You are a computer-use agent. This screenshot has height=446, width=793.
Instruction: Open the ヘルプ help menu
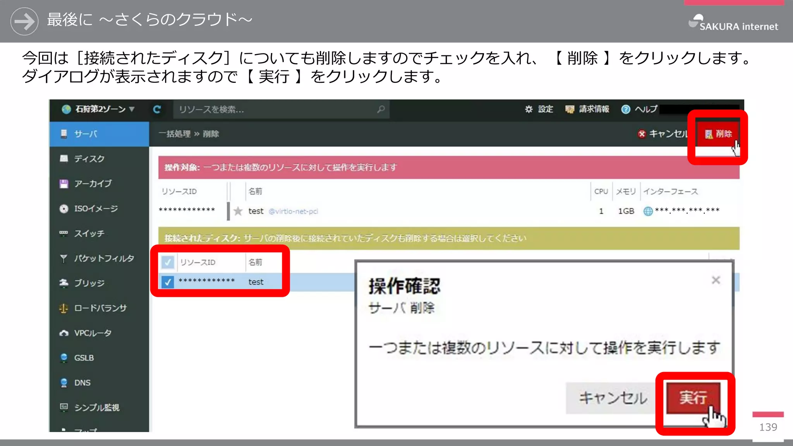(x=639, y=109)
